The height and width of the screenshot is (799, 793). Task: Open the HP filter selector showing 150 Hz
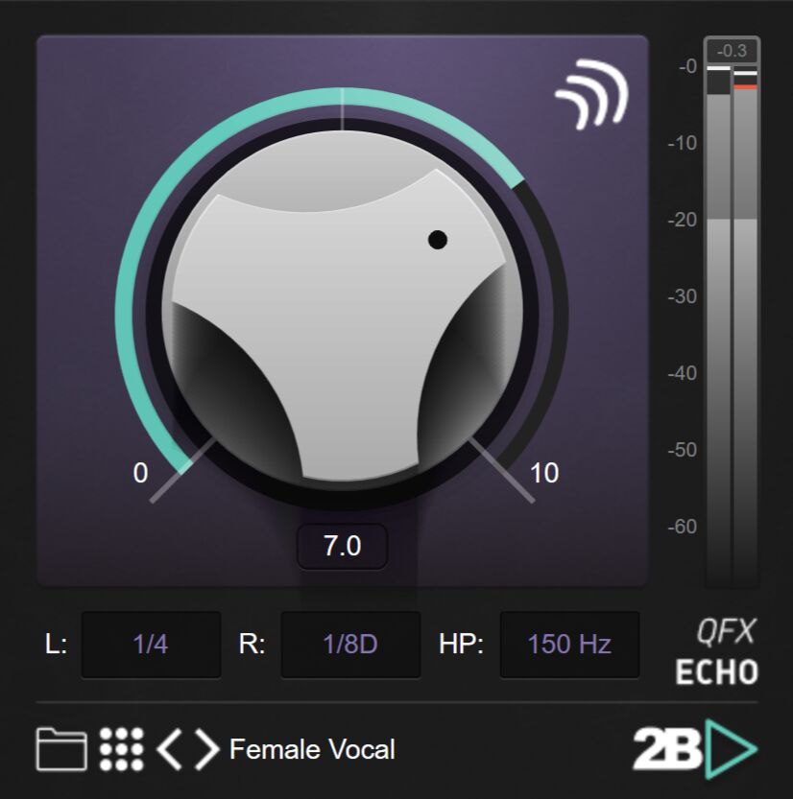click(568, 646)
